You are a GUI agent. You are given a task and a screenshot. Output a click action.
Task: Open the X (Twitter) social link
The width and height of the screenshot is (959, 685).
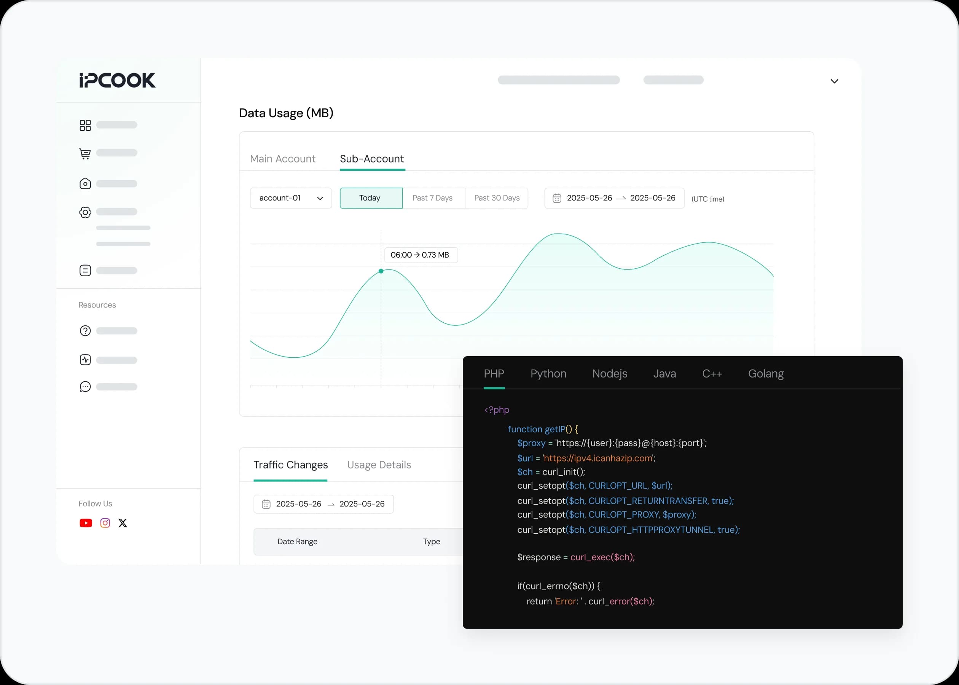point(123,523)
